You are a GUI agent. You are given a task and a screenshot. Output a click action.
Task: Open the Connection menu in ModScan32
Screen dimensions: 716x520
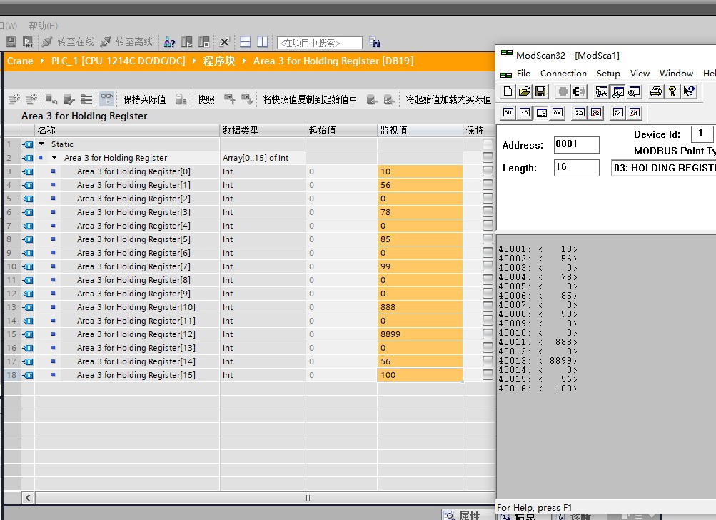563,73
